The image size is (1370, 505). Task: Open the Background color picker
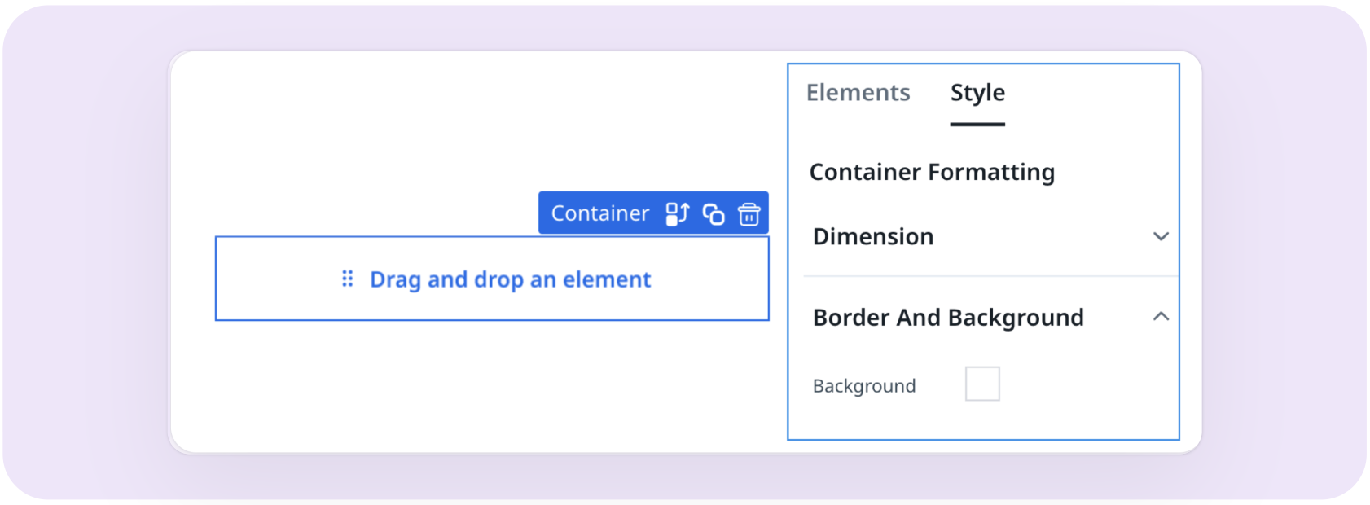click(x=982, y=383)
